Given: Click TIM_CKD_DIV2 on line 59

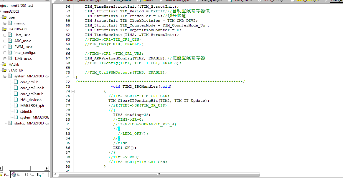Looking at the screenshot, I should [181, 21].
